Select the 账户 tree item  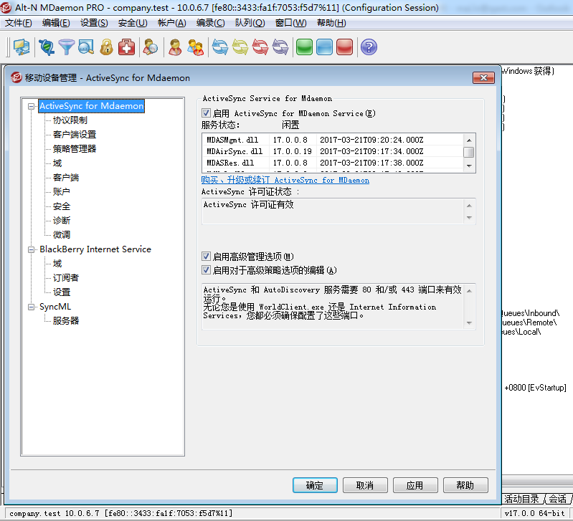(62, 191)
